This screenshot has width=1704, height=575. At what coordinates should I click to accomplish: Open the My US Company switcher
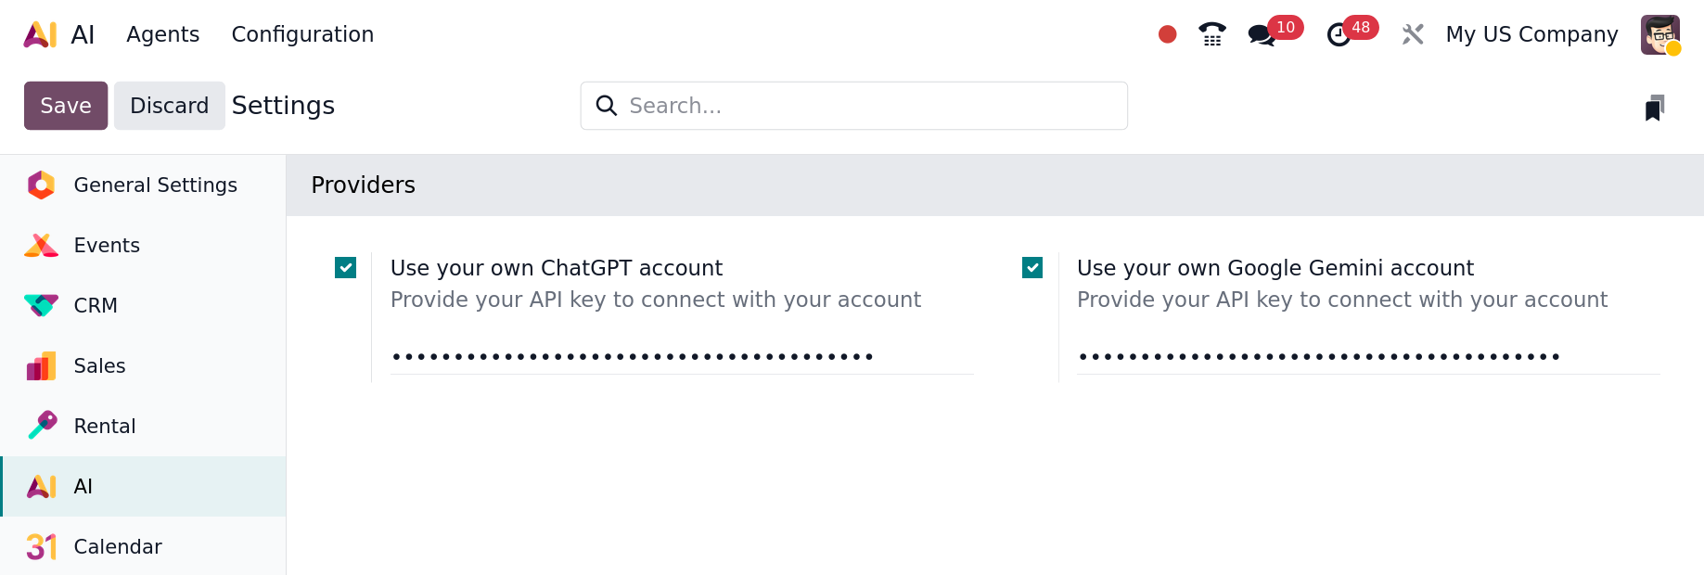point(1531,34)
